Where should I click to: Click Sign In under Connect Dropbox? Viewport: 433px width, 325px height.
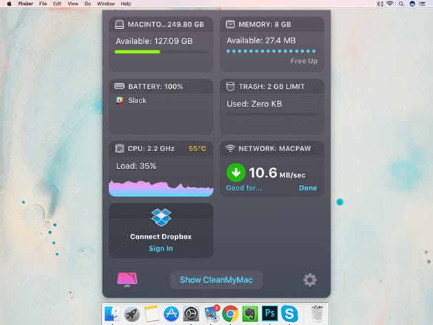[x=161, y=249]
